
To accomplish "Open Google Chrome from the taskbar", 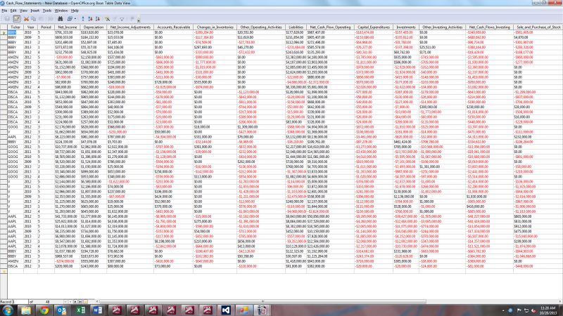I will pyautogui.click(x=44, y=310).
